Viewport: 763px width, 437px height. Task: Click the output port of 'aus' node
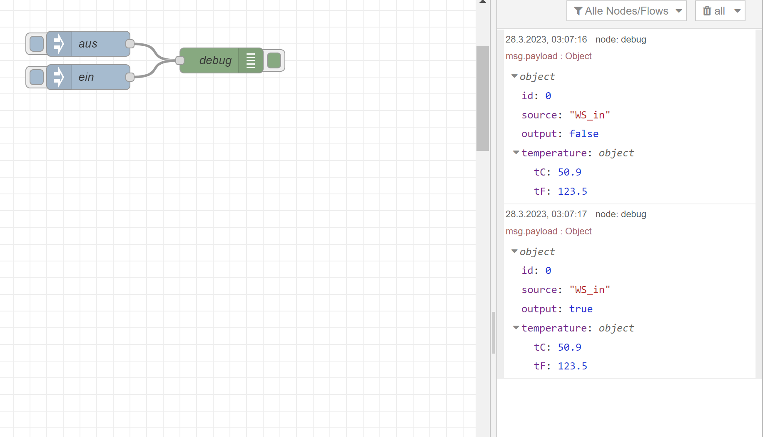pos(130,44)
